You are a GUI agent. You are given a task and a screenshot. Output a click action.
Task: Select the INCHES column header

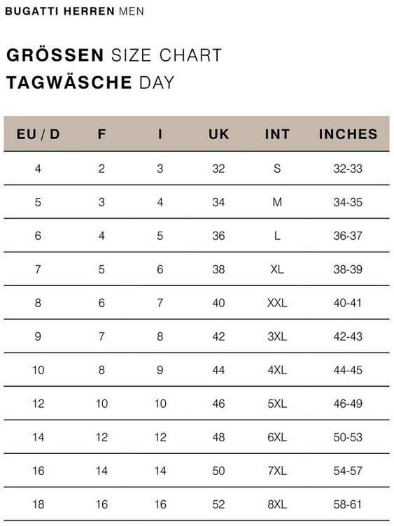(x=348, y=134)
